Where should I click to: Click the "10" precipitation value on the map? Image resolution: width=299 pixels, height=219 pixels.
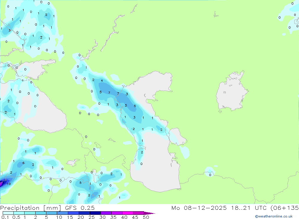(x=9, y=184)
